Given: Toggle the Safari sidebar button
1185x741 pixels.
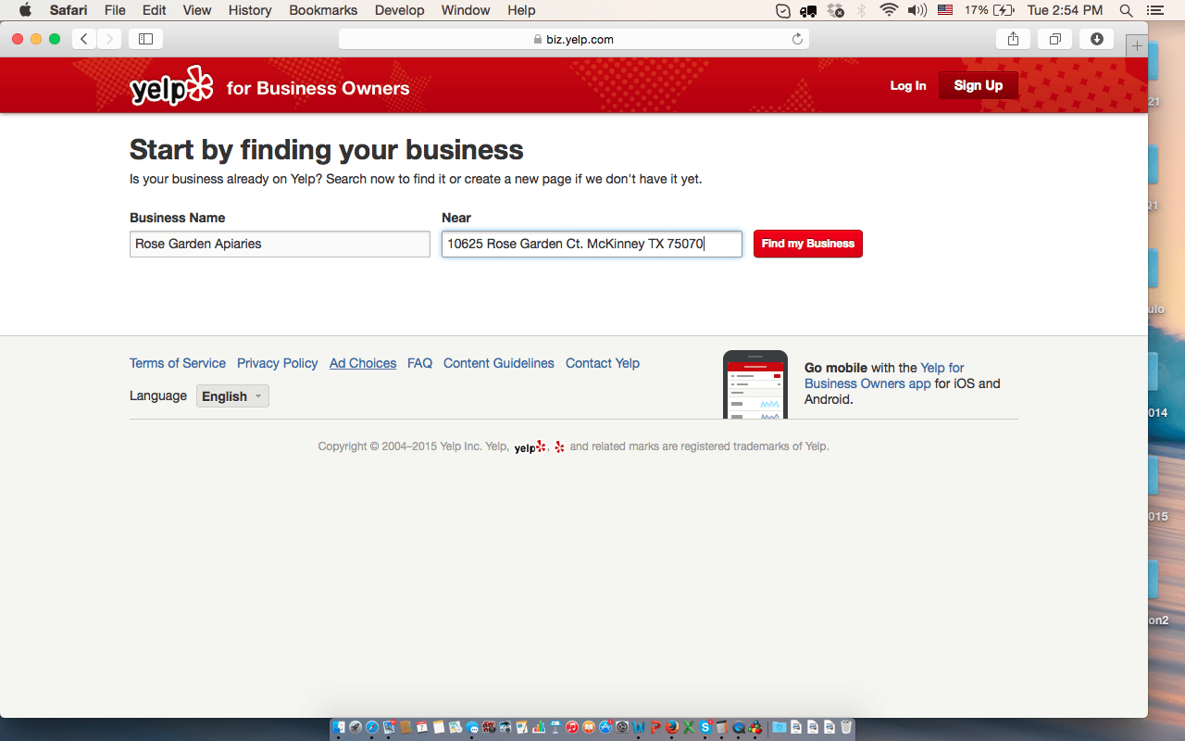Looking at the screenshot, I should coord(145,39).
